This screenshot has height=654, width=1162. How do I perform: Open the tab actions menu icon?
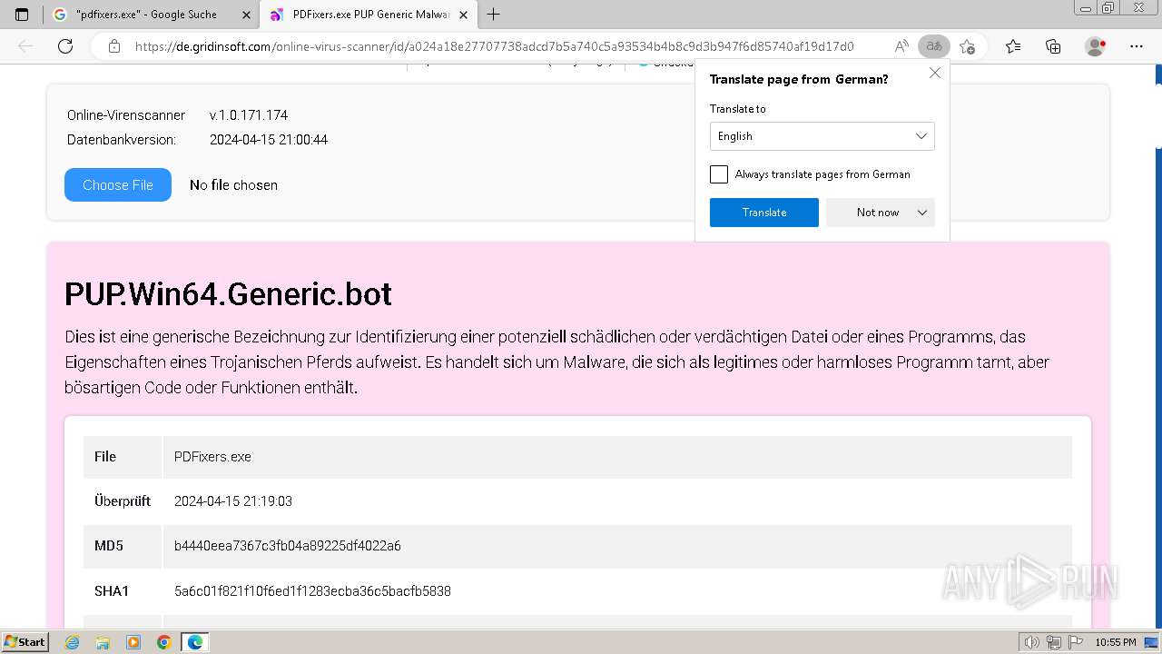coord(22,15)
